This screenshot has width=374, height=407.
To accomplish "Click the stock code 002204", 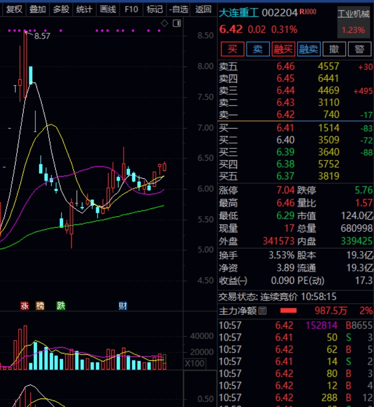I will 280,13.
